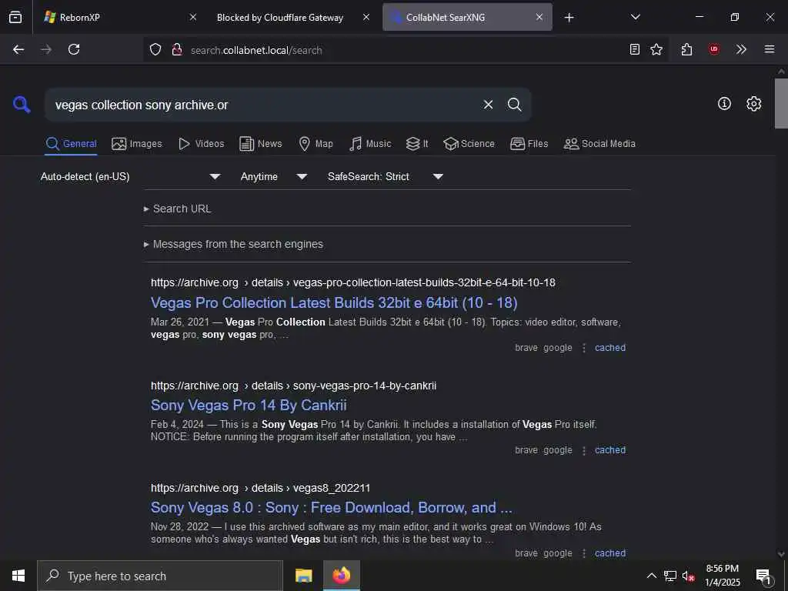
Task: Open File Explorer from taskbar
Action: pyautogui.click(x=303, y=576)
